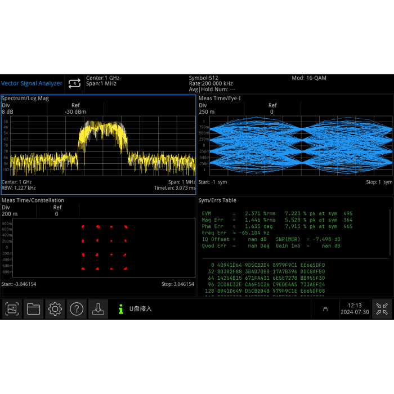Viewport: 394px width, 394px height.
Task: Select the Meas Time/Constellation window title
Action: click(x=33, y=200)
